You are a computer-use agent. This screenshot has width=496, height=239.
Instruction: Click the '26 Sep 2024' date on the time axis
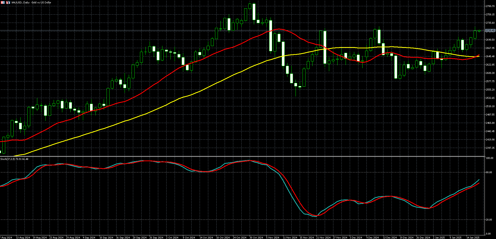[156, 237]
